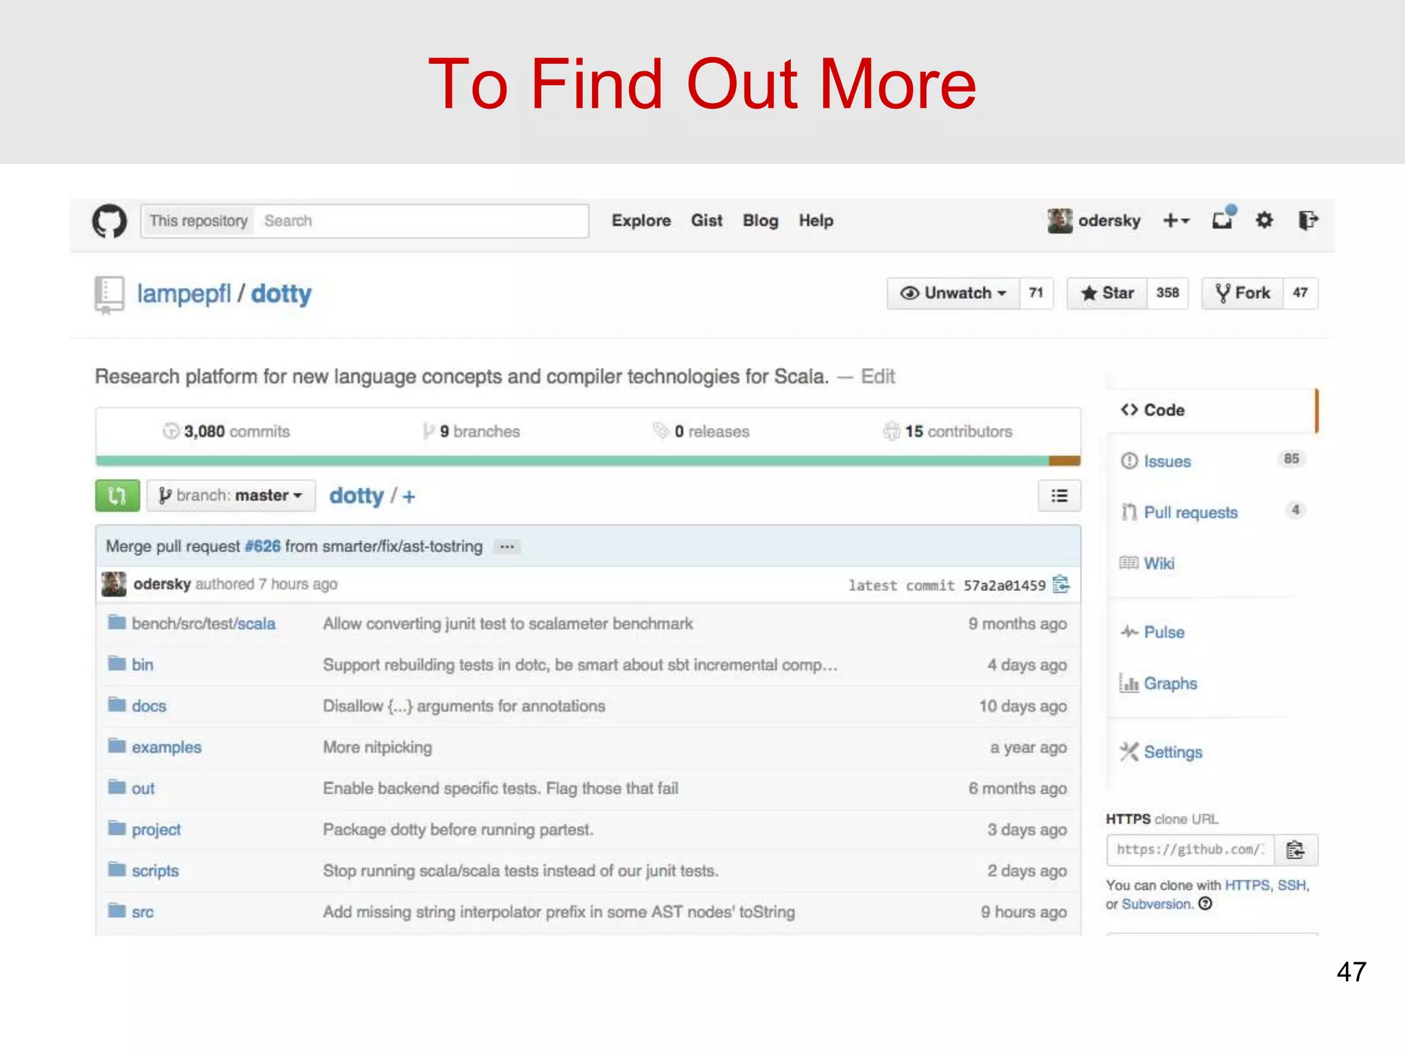Open the lampepfl owner link
The width and height of the screenshot is (1405, 1053).
184,293
